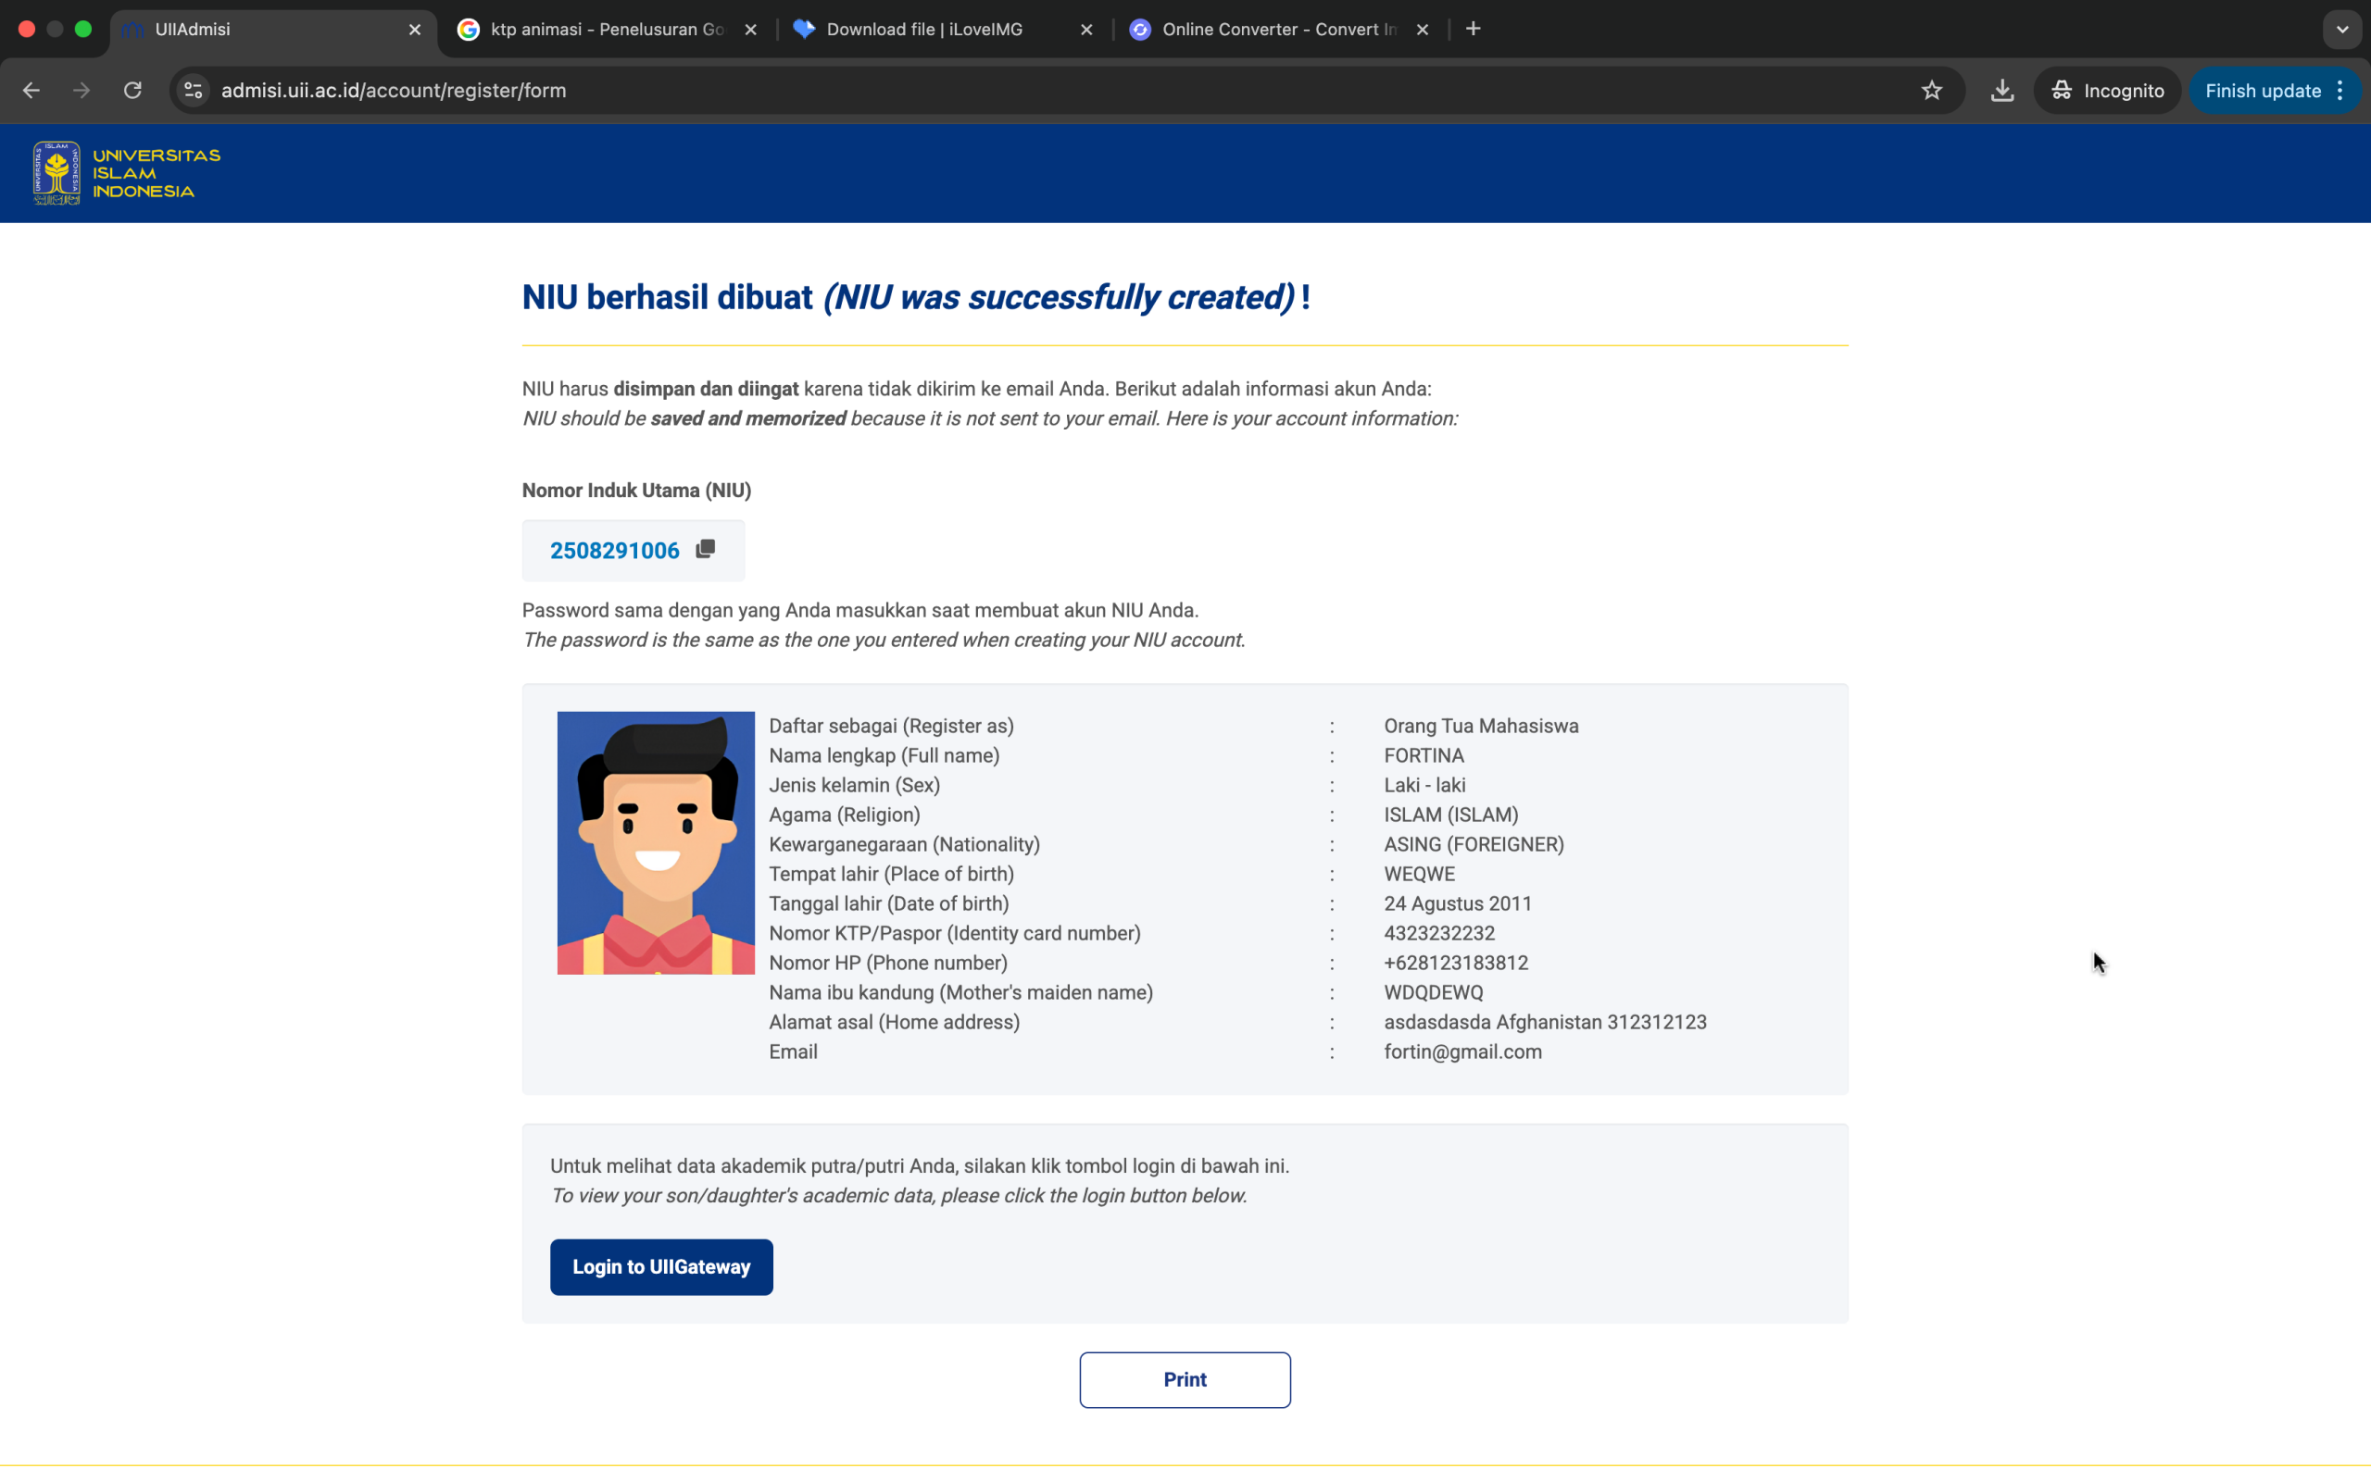Open the tab search chevron at top right
This screenshot has width=2371, height=1481.
point(2342,30)
